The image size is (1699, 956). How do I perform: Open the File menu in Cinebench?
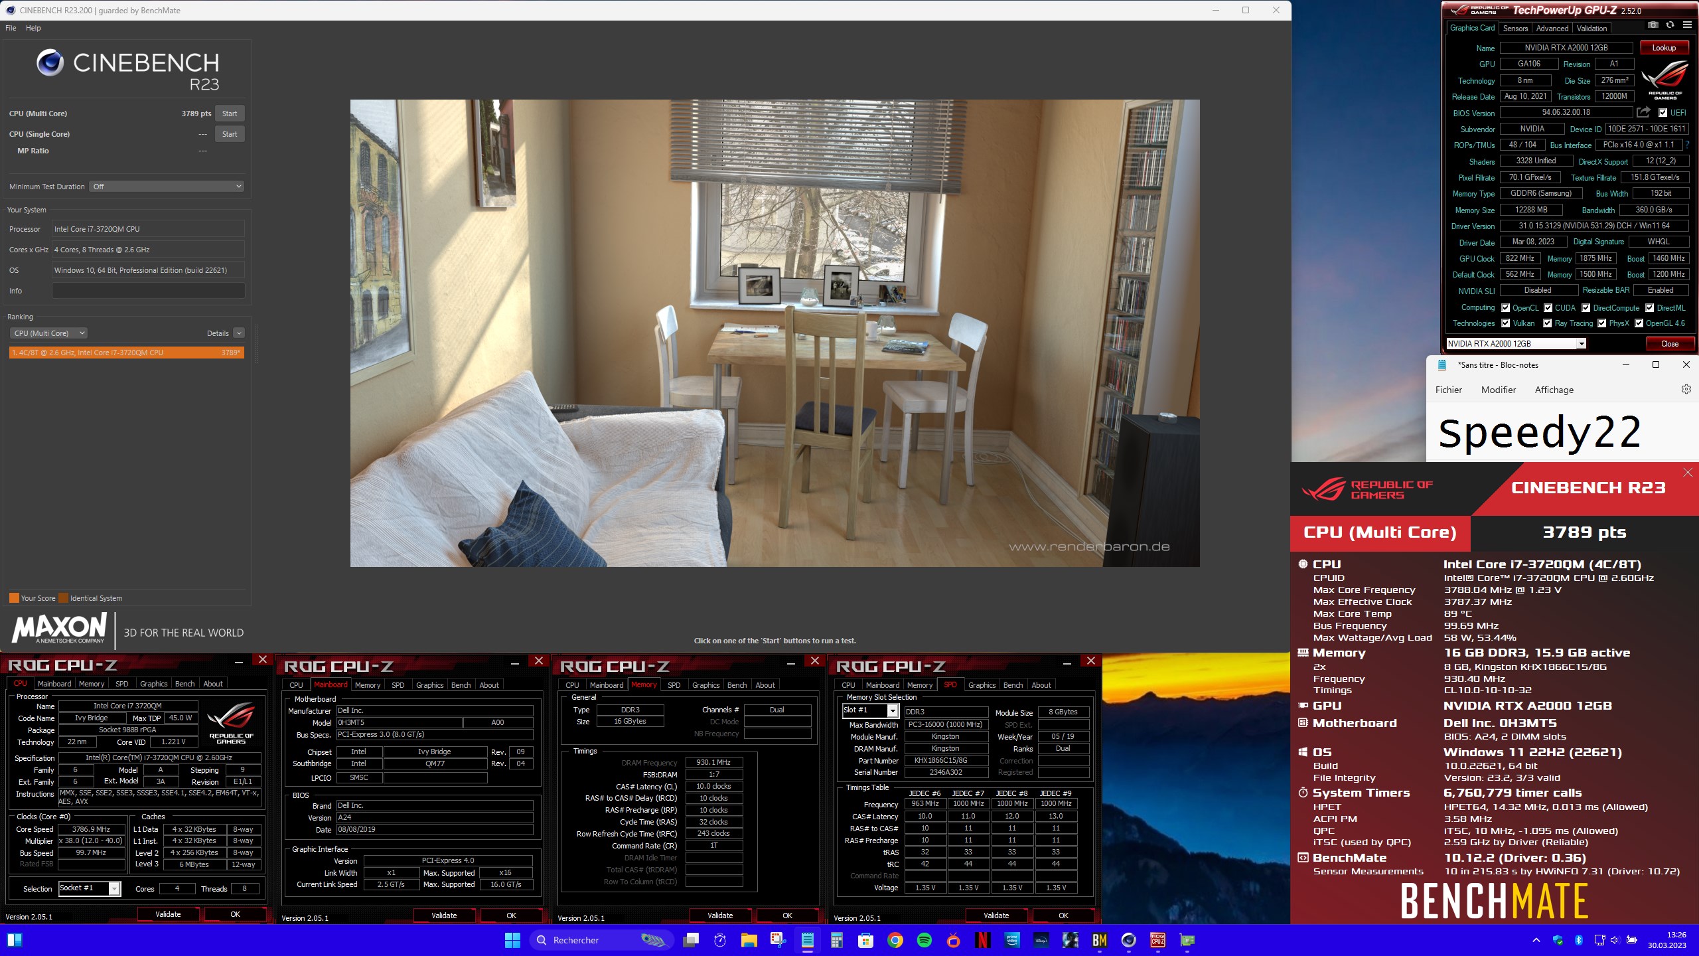pos(11,28)
